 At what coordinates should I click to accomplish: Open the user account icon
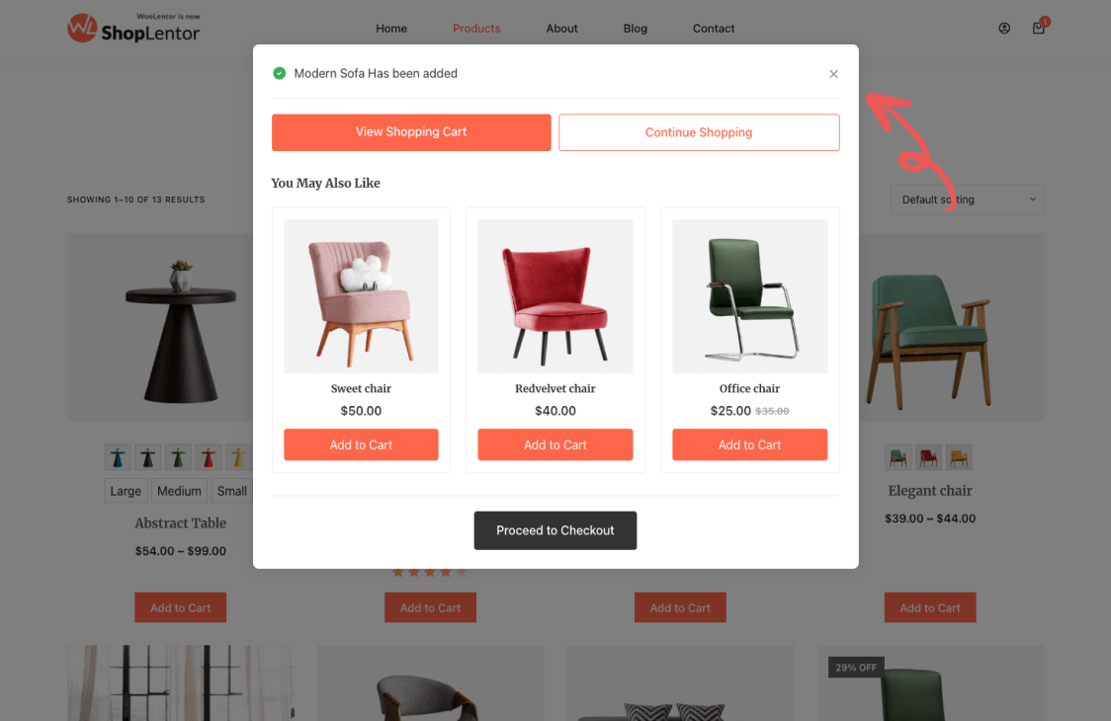click(x=1004, y=29)
